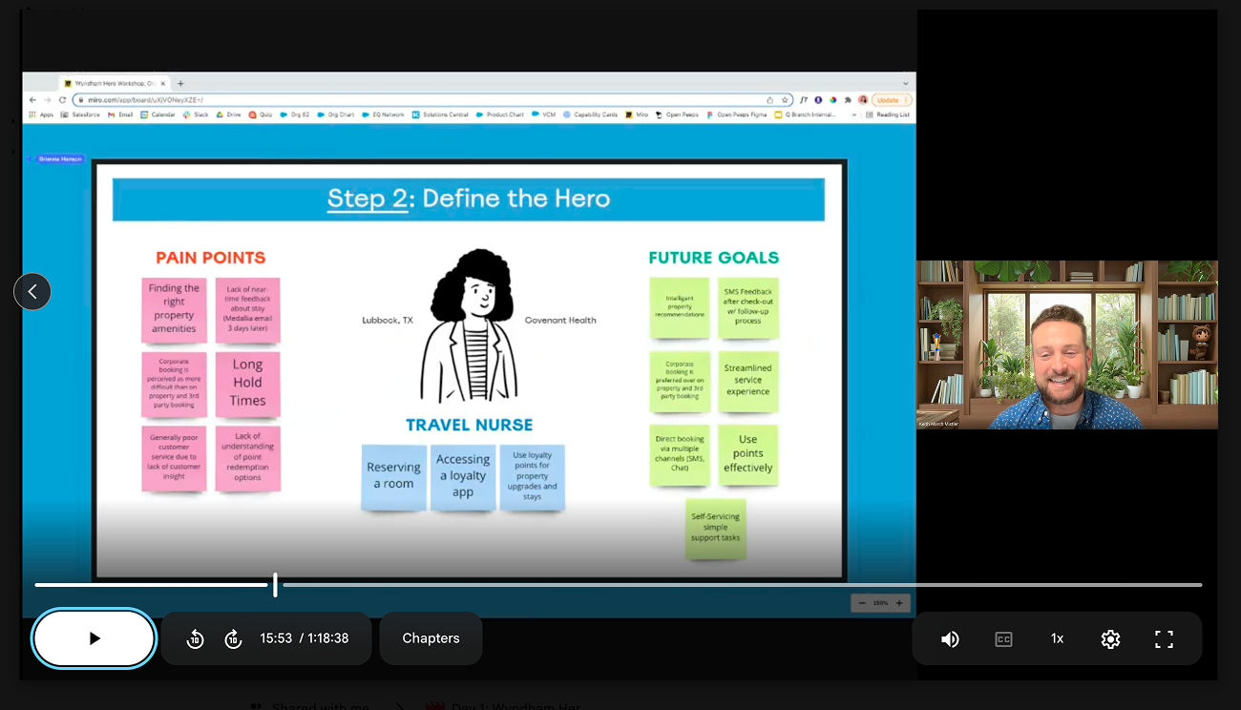Screen dimensions: 1241x710
Task: Click the 15:53 elapsed time display
Action: [x=276, y=638]
